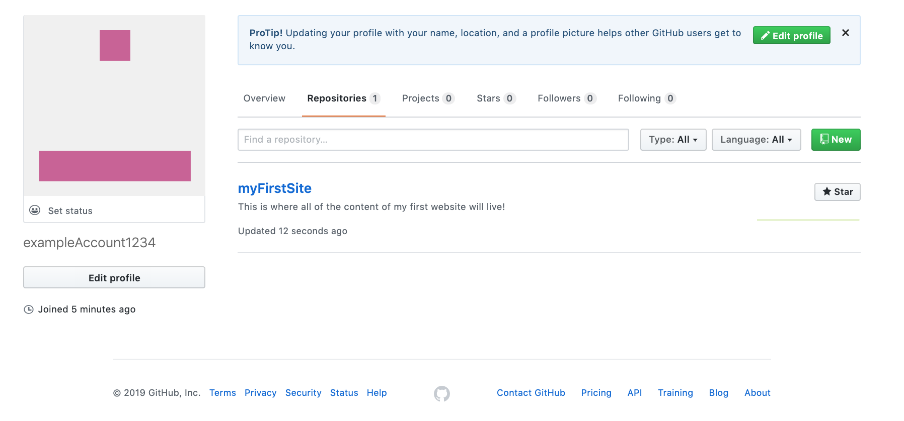Open the Pricing footer link

[596, 393]
